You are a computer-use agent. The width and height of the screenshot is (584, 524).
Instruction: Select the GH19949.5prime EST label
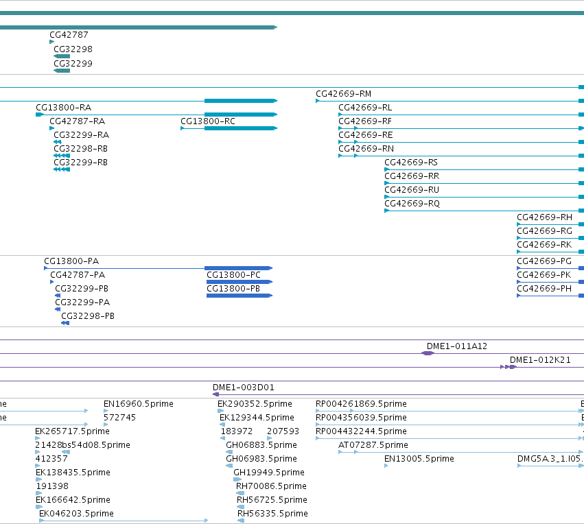[x=269, y=473]
